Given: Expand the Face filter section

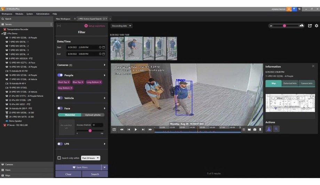Looking at the screenshot, I should (x=104, y=108).
